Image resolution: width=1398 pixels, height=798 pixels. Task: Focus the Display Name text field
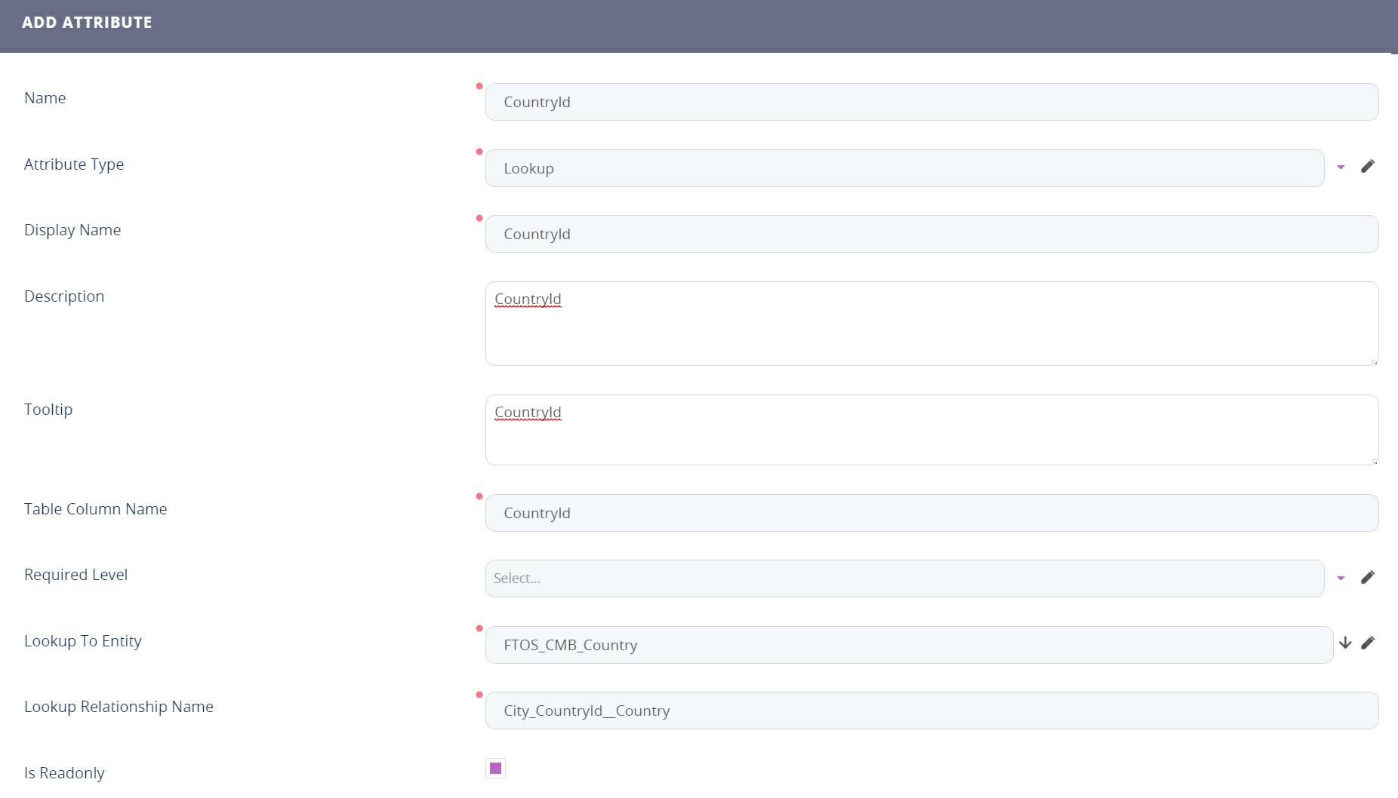[x=931, y=234]
